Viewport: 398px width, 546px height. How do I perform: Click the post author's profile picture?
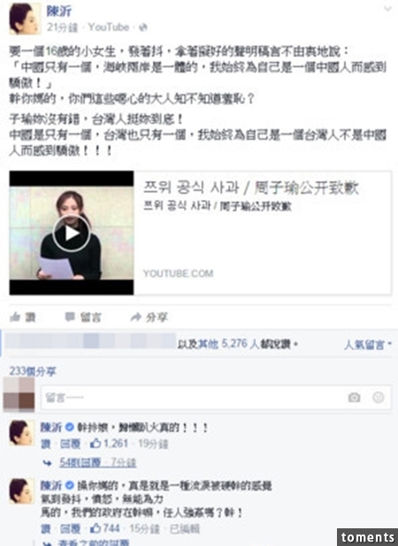click(25, 19)
